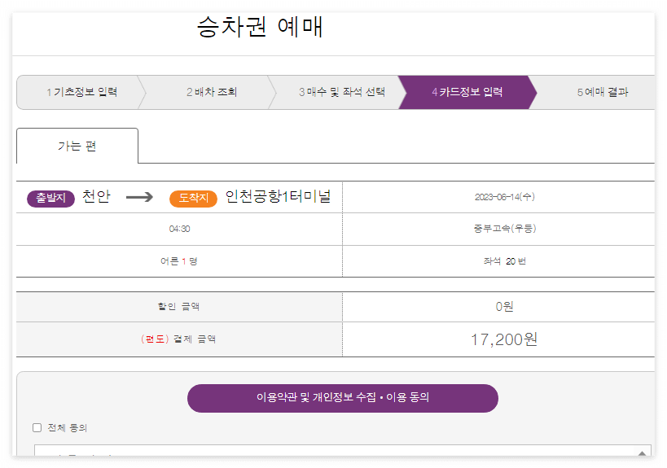
Task: Click the route arrow between 천안 and 인천공항1터미널
Action: (x=139, y=197)
